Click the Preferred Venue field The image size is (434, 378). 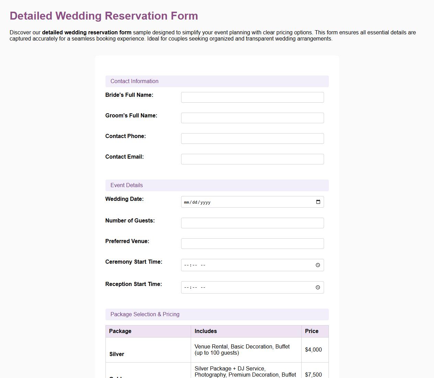click(x=252, y=243)
